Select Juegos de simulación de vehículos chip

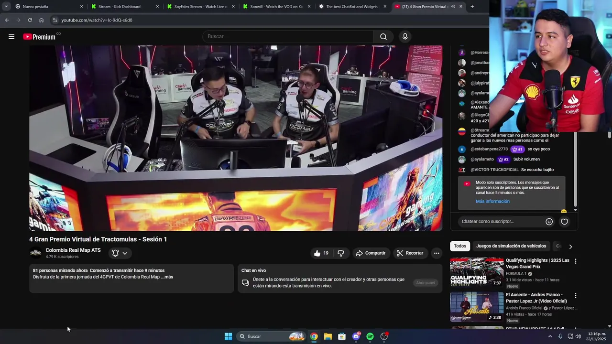pos(511,246)
